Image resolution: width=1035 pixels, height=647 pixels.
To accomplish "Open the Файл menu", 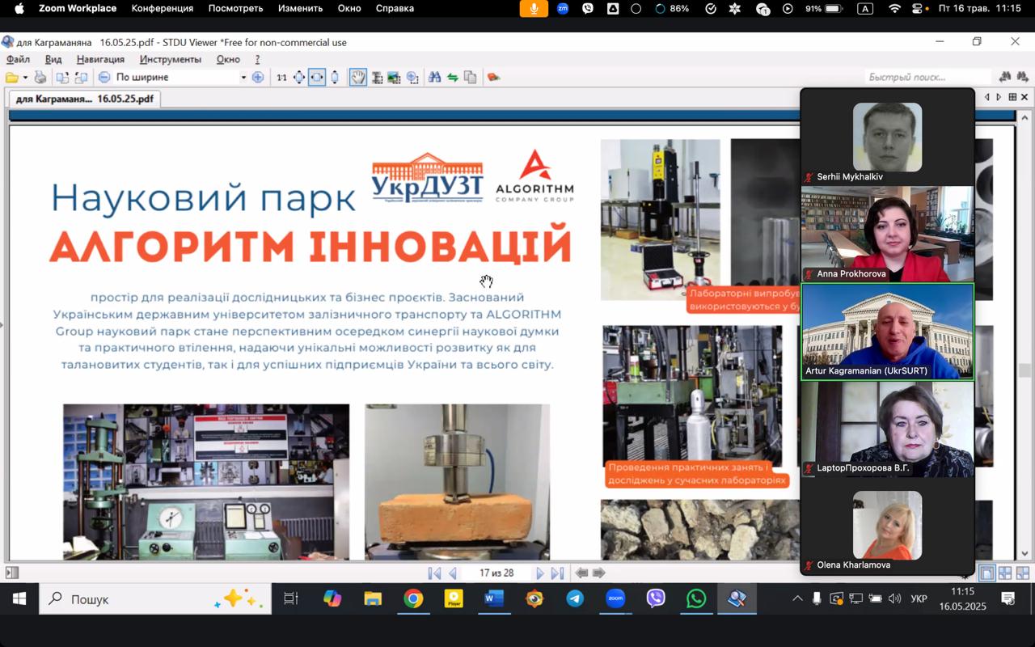I will tap(18, 59).
